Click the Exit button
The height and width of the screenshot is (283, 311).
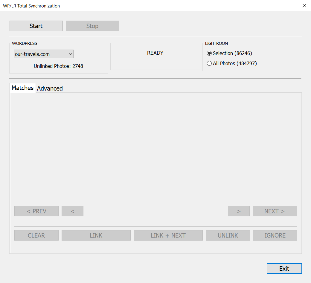tap(284, 269)
